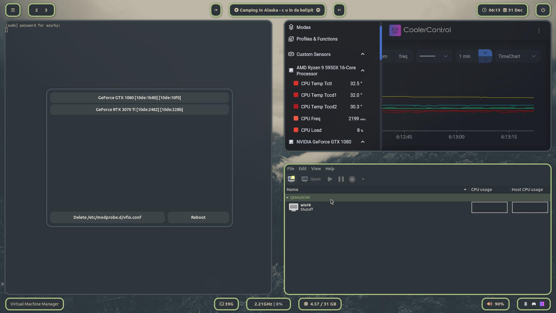Image resolution: width=556 pixels, height=313 pixels.
Task: Click win10 monitor icon
Action: click(293, 207)
